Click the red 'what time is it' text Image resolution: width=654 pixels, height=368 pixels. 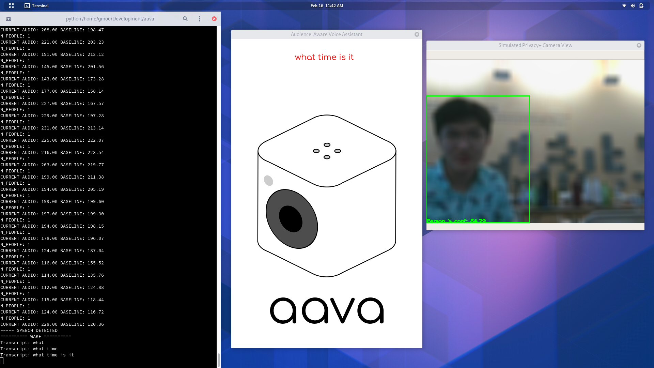(324, 57)
